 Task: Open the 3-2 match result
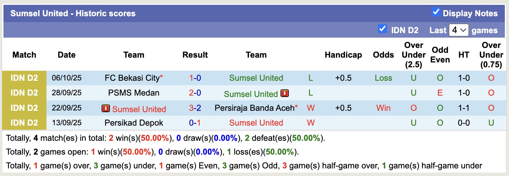[x=195, y=108]
